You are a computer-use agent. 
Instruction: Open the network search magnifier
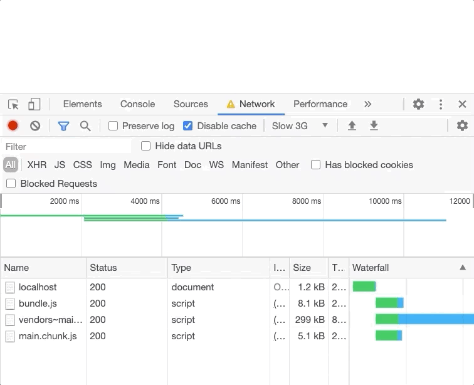(x=85, y=126)
